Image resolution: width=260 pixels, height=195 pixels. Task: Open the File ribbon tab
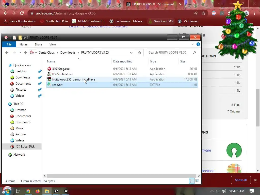click(9, 44)
